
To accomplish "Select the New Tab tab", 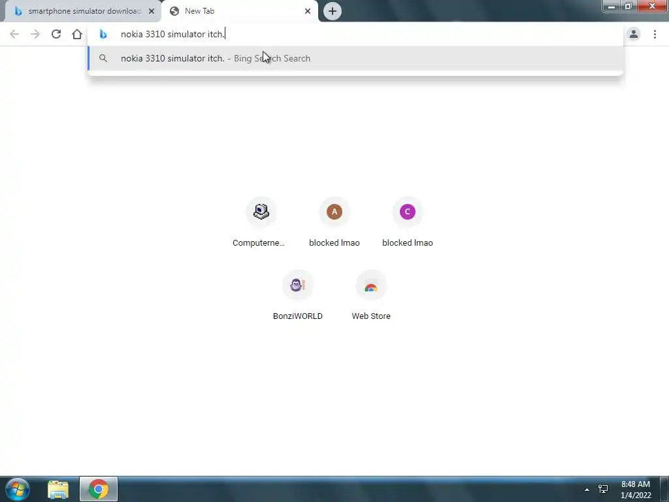I will point(239,11).
